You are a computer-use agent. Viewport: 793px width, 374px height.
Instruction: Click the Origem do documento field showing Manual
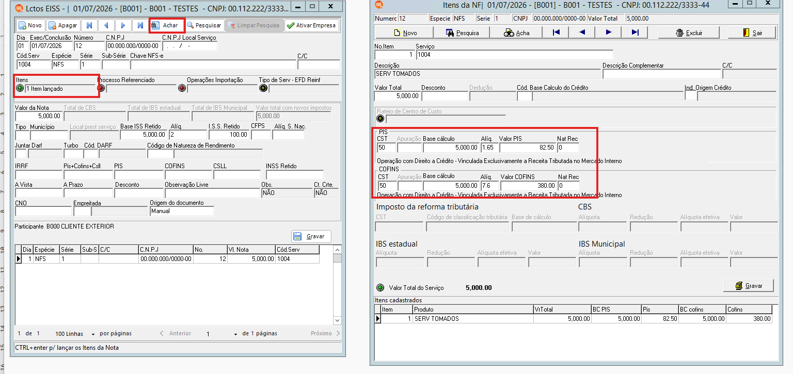[x=182, y=211]
